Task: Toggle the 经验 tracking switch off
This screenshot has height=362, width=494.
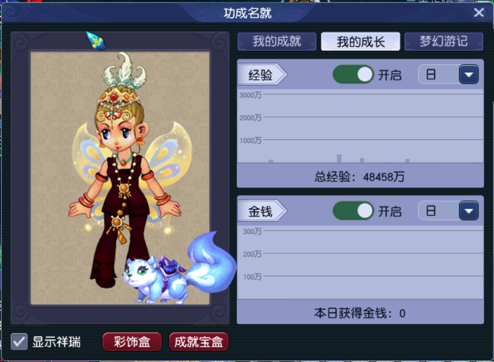Action: (353, 75)
